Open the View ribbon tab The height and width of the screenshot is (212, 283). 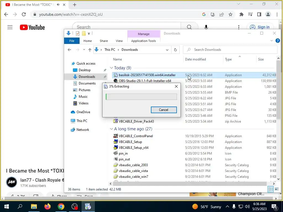[119, 41]
